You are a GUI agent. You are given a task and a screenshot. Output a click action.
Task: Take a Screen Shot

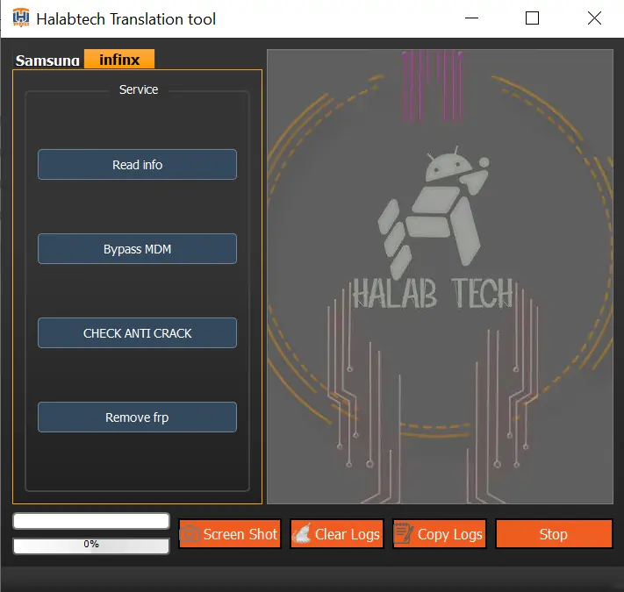click(x=230, y=534)
